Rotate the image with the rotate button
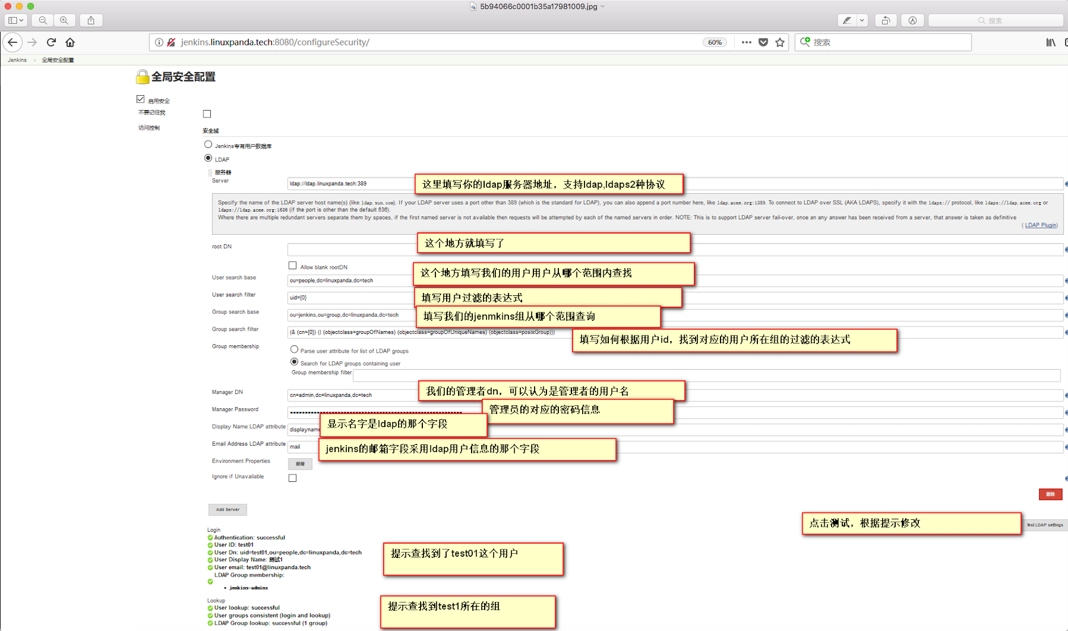Screen dimensions: 1068x631 pyautogui.click(x=885, y=20)
